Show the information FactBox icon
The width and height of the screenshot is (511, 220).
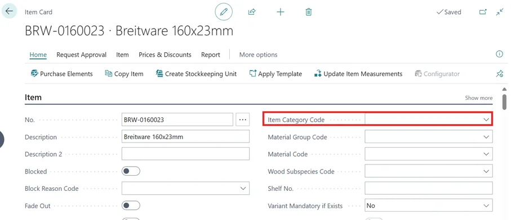499,54
